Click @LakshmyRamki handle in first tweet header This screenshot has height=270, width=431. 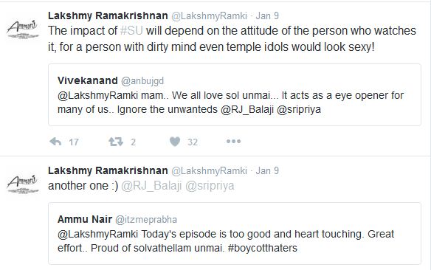[x=209, y=15]
